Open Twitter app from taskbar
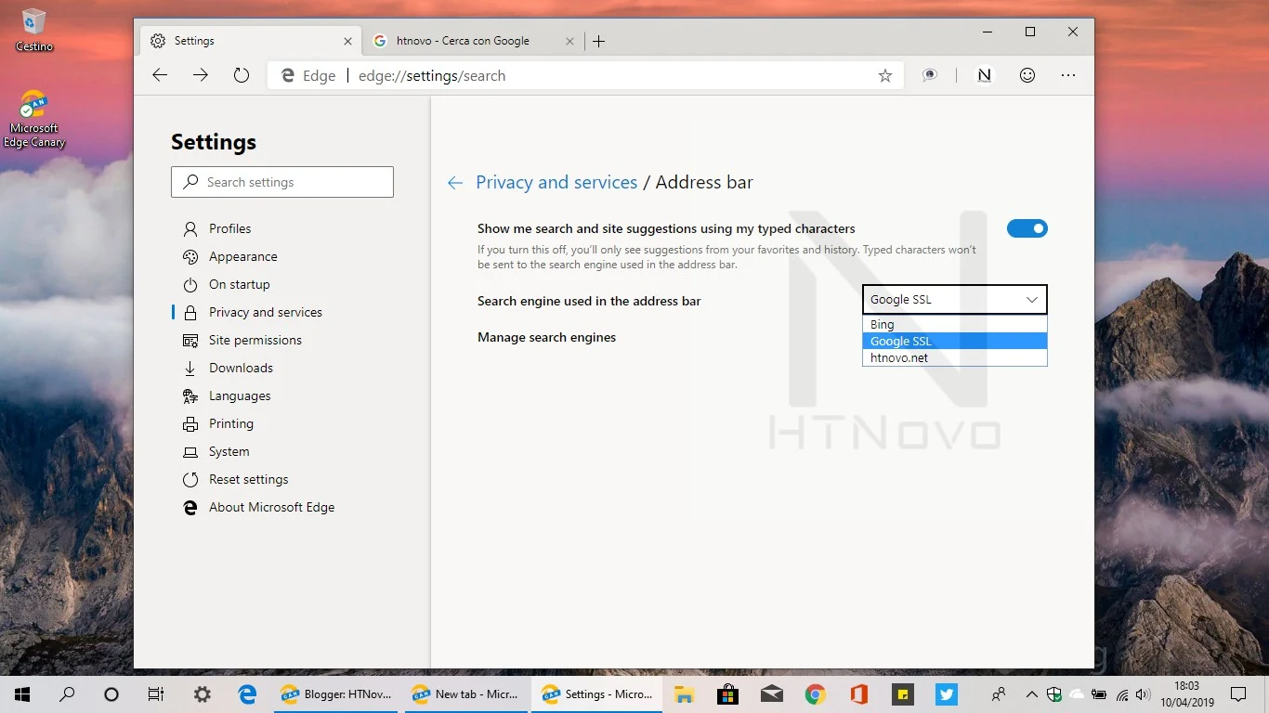Viewport: 1269px width, 713px height. [x=947, y=694]
